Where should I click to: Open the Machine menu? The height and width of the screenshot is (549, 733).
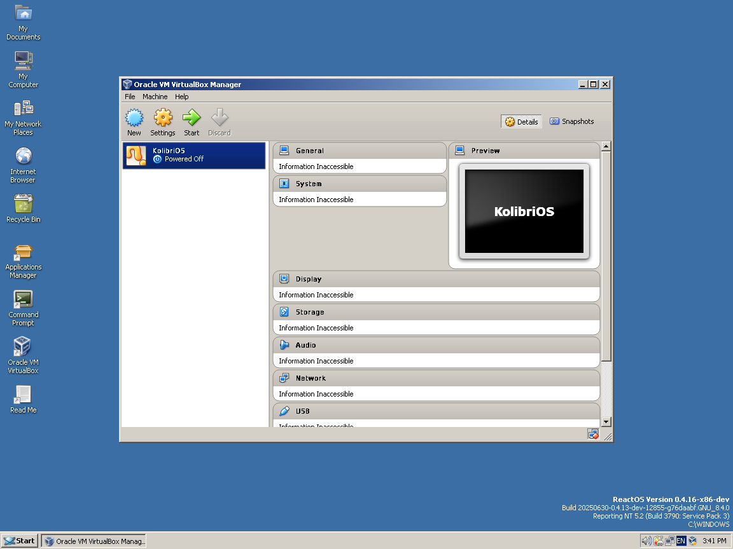(155, 97)
